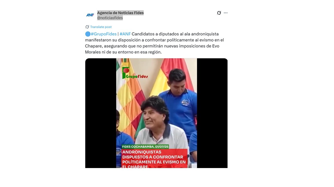Open the #ANF hashtag

click(125, 34)
